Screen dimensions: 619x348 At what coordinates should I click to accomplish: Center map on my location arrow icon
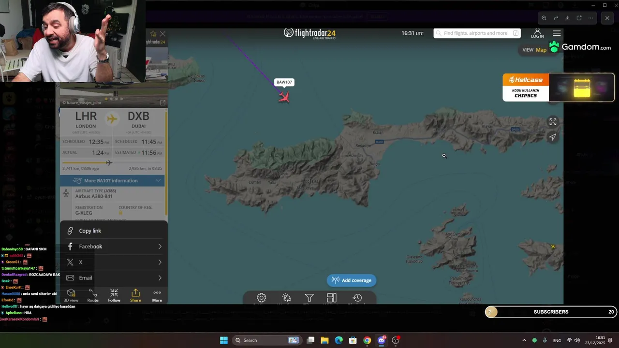coord(553,137)
